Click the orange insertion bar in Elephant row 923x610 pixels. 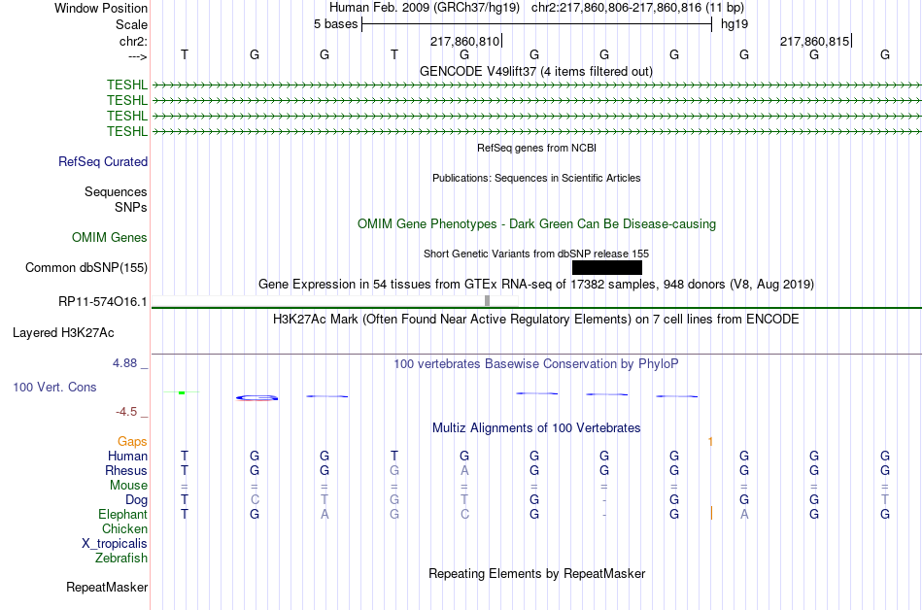click(711, 513)
